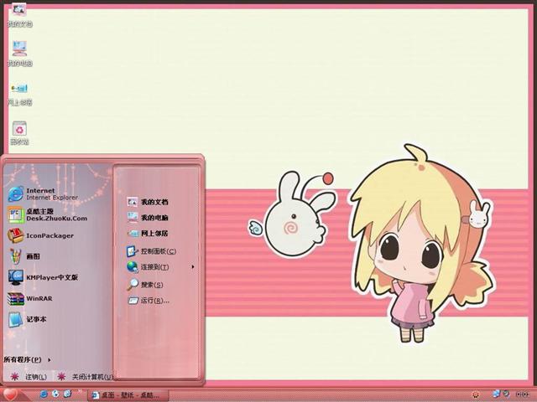Click the IconPackager red box icon
This screenshot has width=537, height=402.
[x=15, y=235]
